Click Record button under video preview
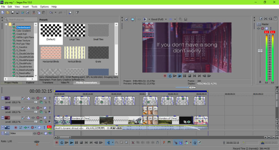Screen dimensions: 279x150 tap(165, 76)
